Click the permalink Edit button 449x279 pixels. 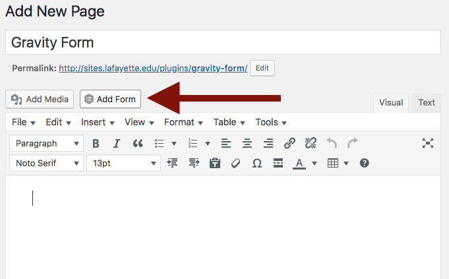(262, 68)
